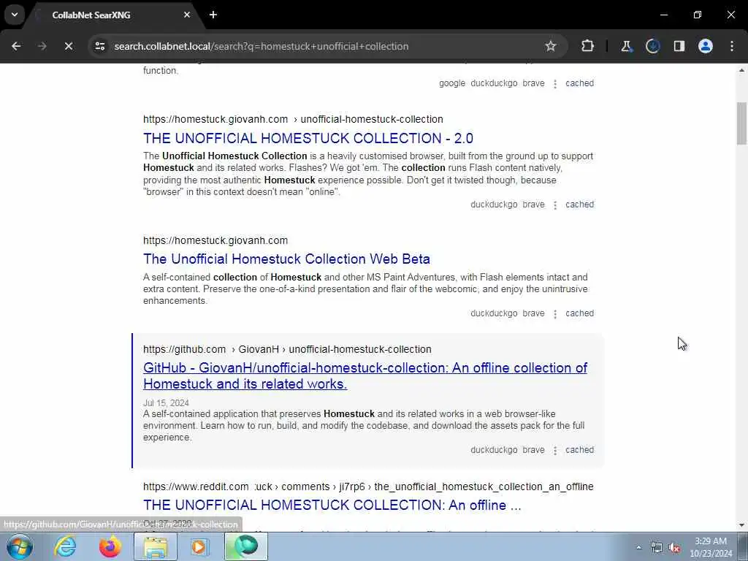Open the clock showing 3:29 AM

(x=711, y=547)
